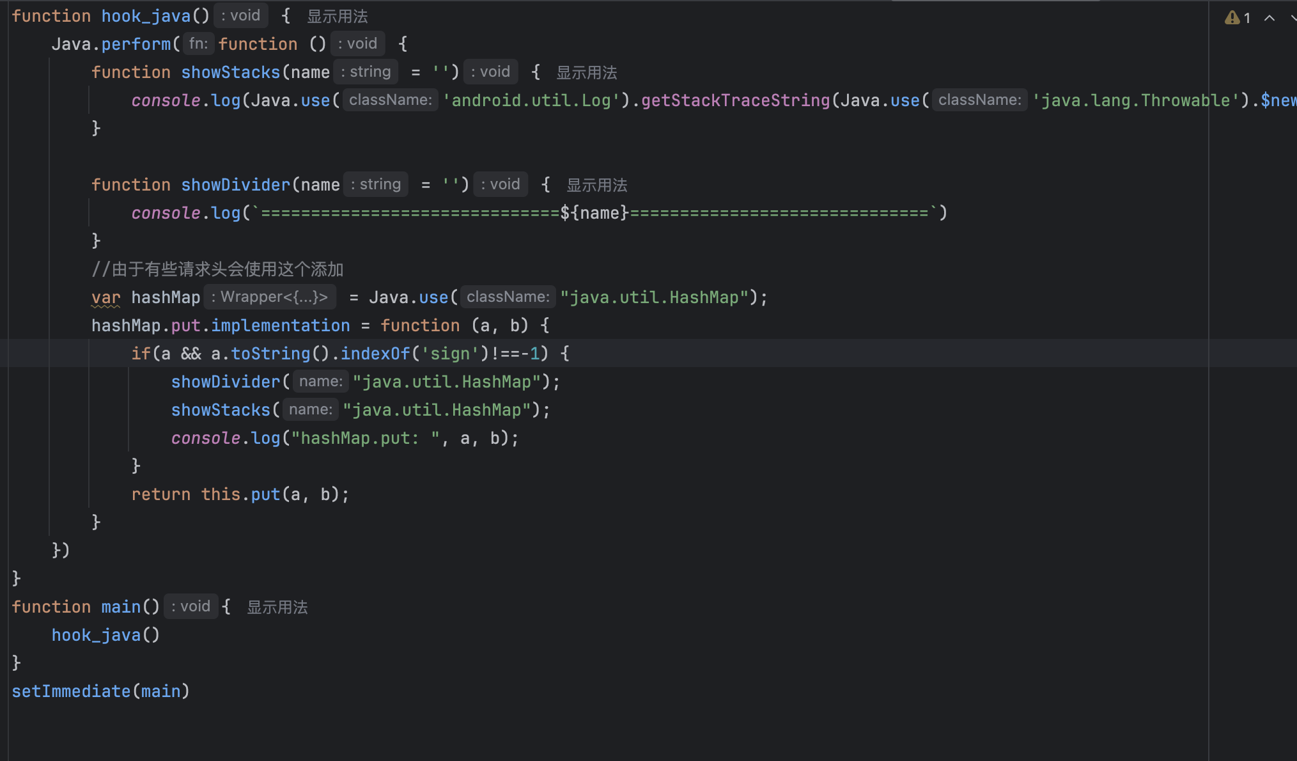Click className: hint before 'android.util.Log'
1297x761 pixels.
point(390,100)
